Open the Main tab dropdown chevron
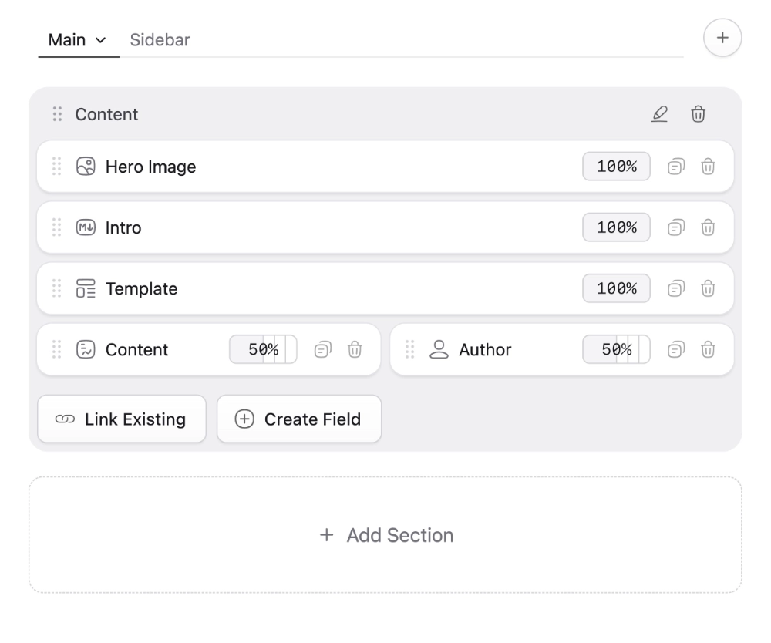771x643 pixels. pyautogui.click(x=100, y=40)
